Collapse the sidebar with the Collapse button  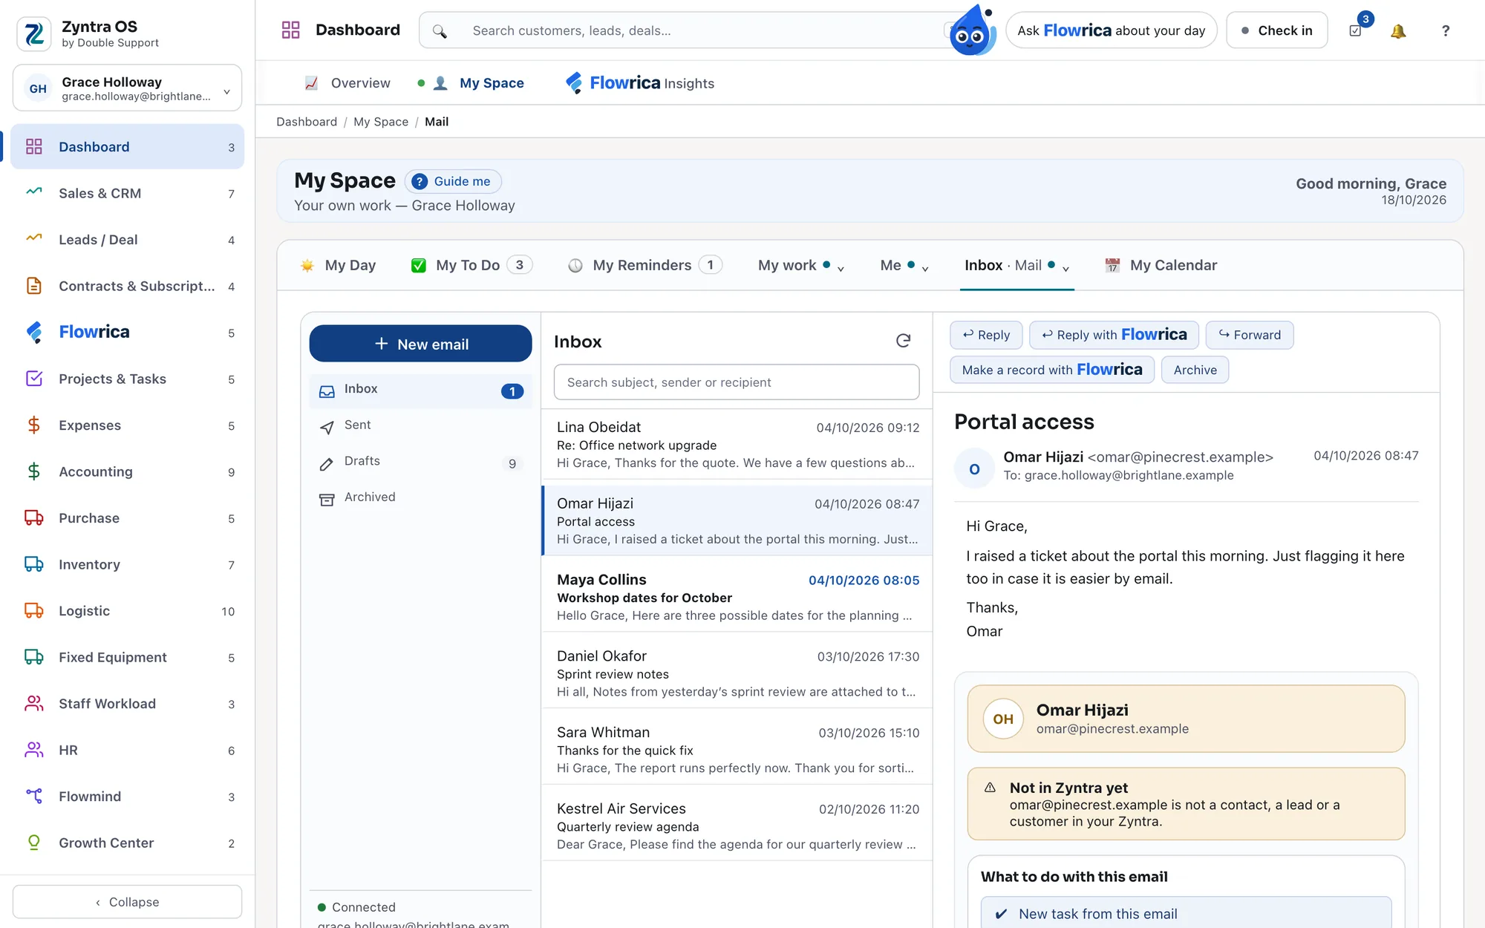[127, 901]
